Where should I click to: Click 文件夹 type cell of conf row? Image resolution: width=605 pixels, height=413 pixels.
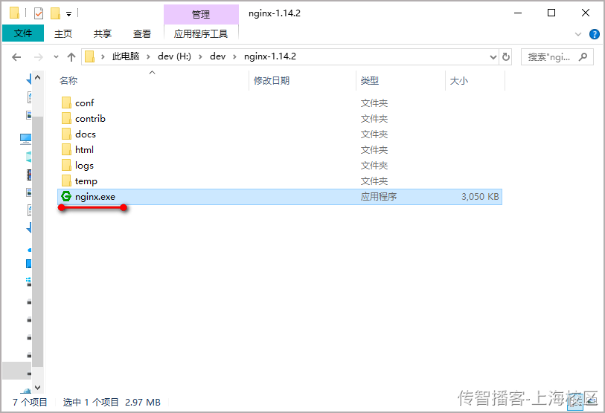pyautogui.click(x=374, y=103)
